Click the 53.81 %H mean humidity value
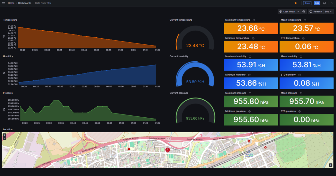 (x=307, y=65)
